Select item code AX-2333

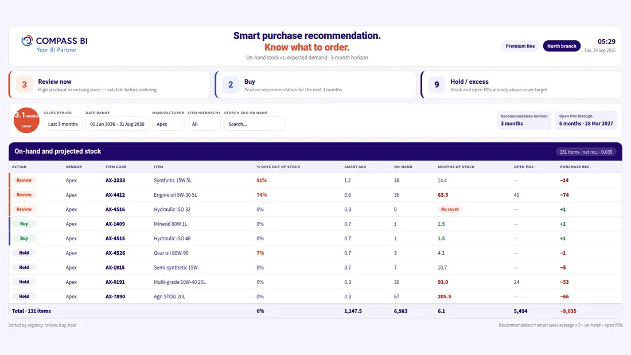pyautogui.click(x=115, y=180)
